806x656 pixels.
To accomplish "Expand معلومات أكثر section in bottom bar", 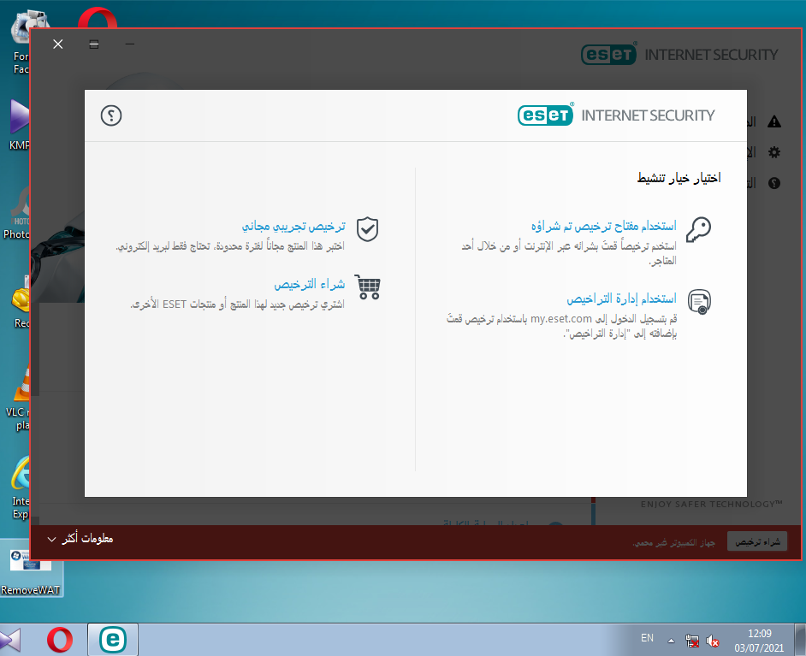I will tap(80, 538).
